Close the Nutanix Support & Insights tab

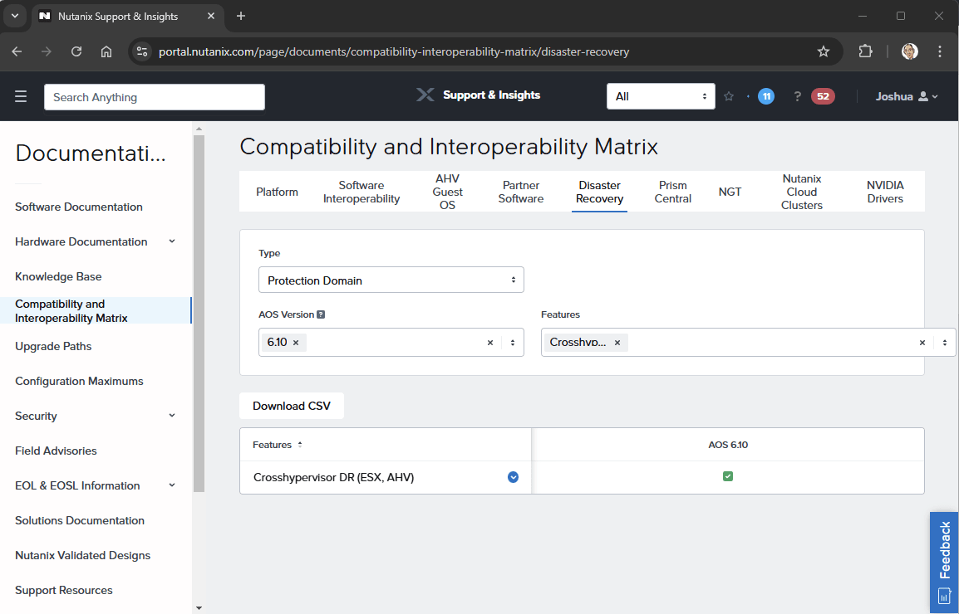click(211, 16)
